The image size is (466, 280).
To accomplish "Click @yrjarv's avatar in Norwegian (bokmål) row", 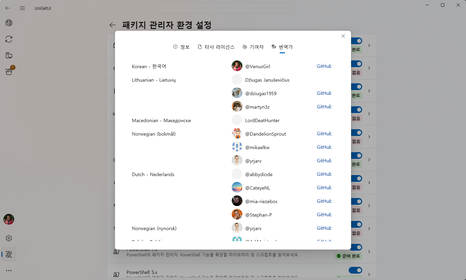I will [x=237, y=161].
